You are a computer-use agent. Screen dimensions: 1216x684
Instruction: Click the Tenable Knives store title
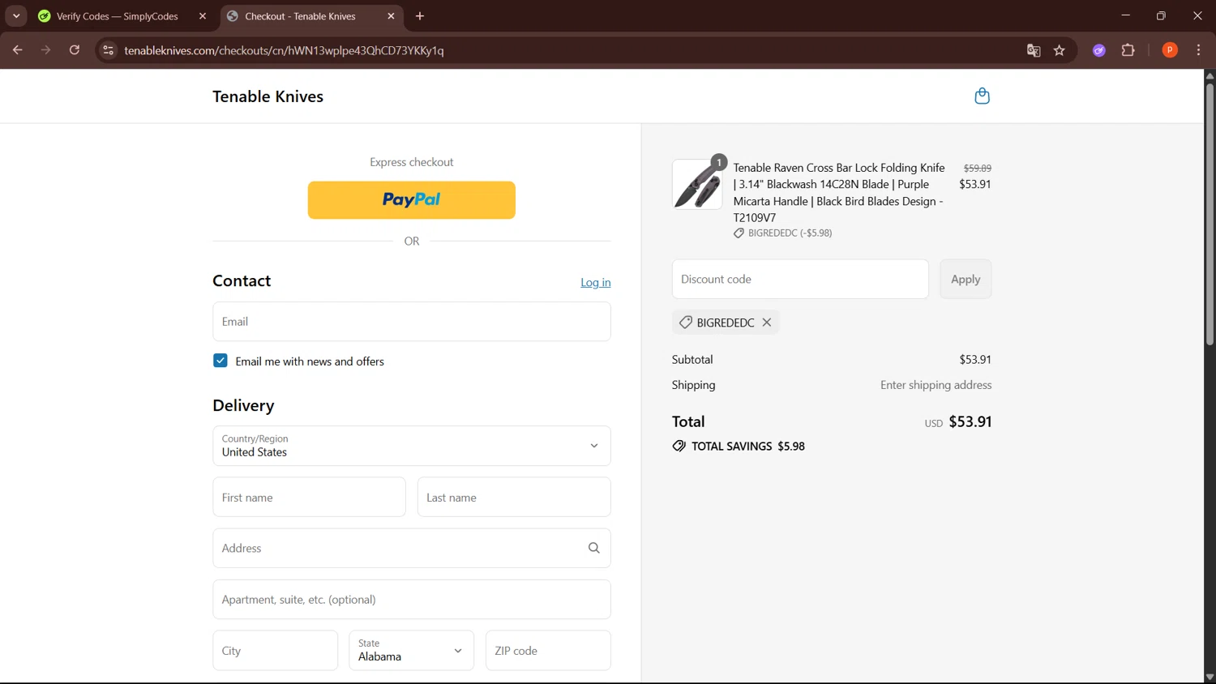(x=268, y=96)
